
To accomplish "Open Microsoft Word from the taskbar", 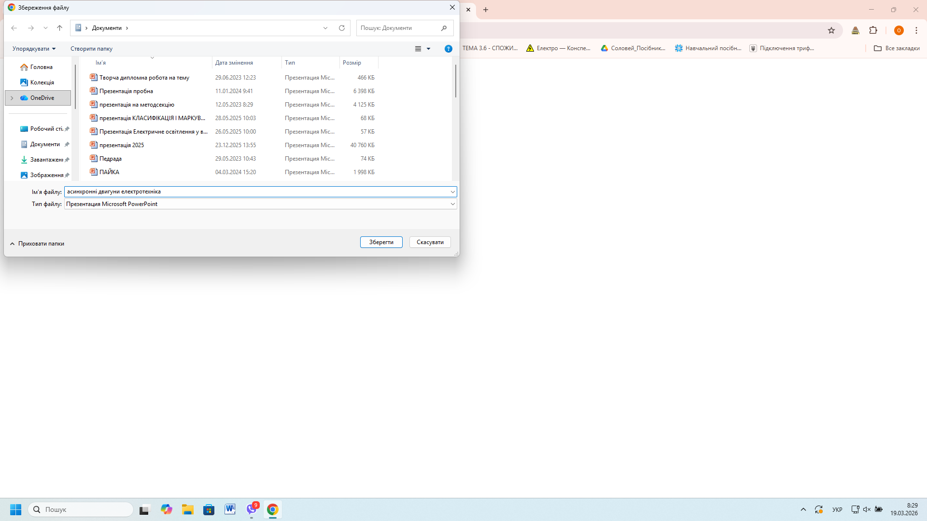I will pyautogui.click(x=230, y=509).
